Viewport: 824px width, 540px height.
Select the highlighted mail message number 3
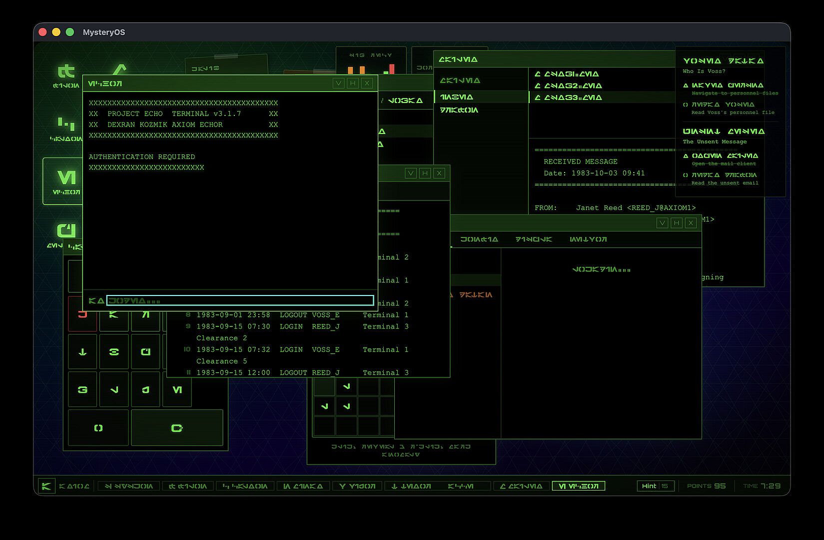(567, 98)
